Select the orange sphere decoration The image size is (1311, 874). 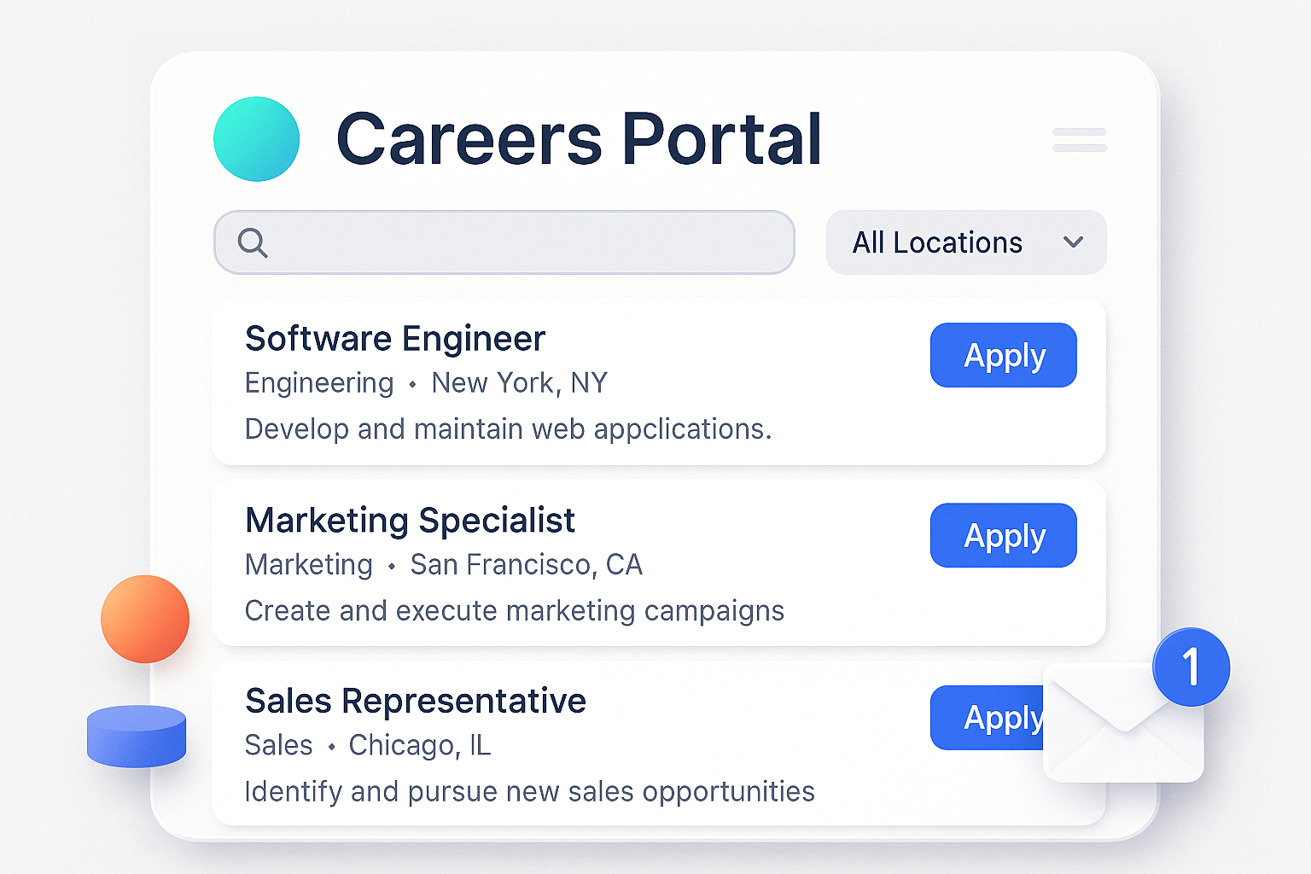click(x=145, y=619)
